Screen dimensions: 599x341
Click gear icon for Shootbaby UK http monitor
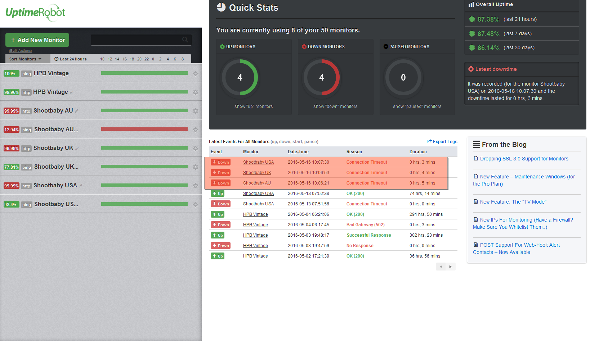point(195,148)
